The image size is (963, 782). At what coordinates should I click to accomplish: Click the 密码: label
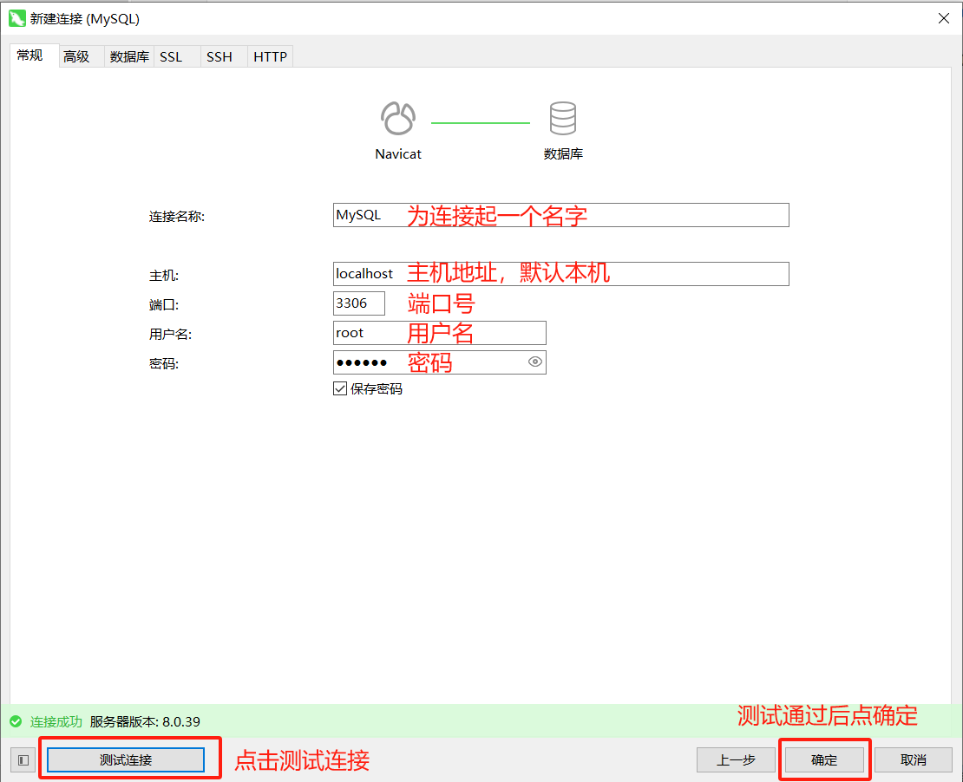click(163, 364)
